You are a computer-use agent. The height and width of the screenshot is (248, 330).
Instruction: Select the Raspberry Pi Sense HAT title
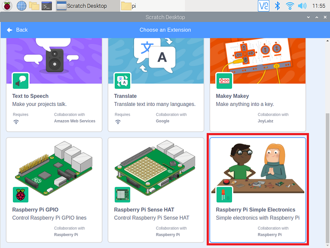tap(144, 210)
